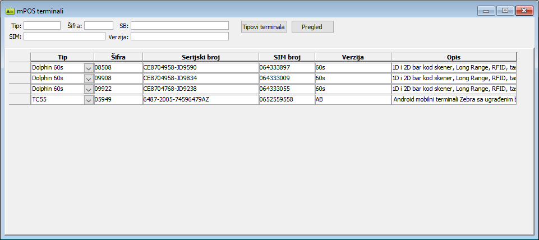Click SIM number cell 064333897
Viewport: 539px width, 240px height.
coord(287,67)
